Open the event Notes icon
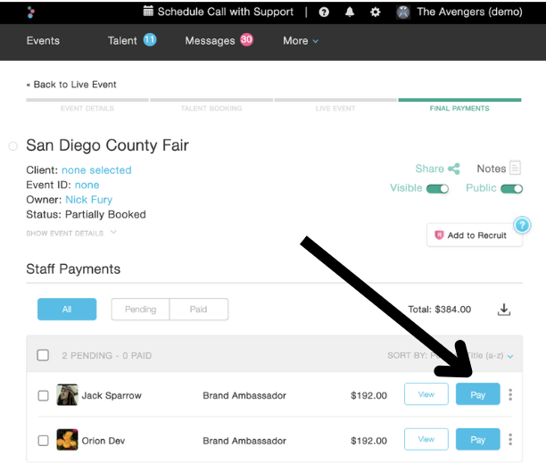This screenshot has width=546, height=471. point(515,168)
